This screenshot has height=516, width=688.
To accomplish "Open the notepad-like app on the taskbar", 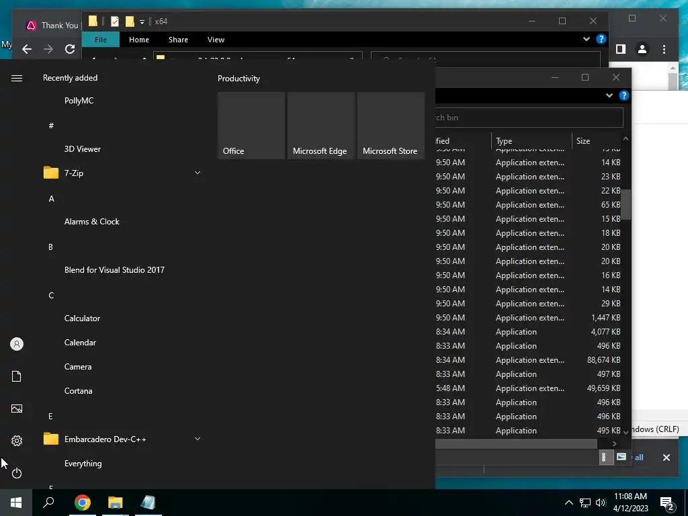I will click(148, 503).
